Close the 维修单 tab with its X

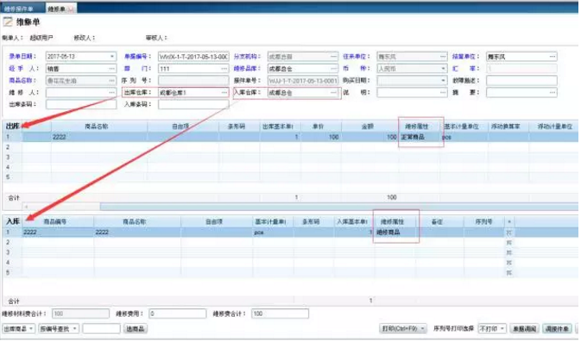(x=71, y=9)
